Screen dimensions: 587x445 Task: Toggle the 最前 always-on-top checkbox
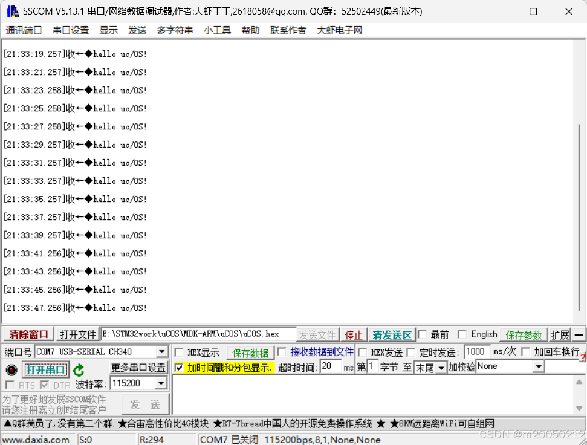pyautogui.click(x=423, y=334)
